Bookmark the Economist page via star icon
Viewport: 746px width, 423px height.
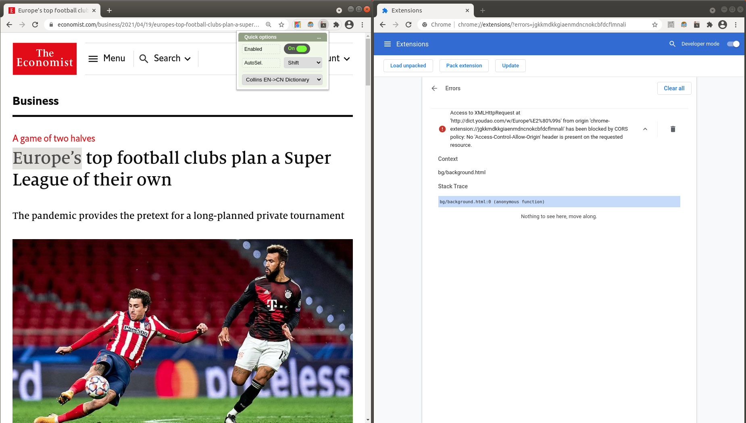281,24
